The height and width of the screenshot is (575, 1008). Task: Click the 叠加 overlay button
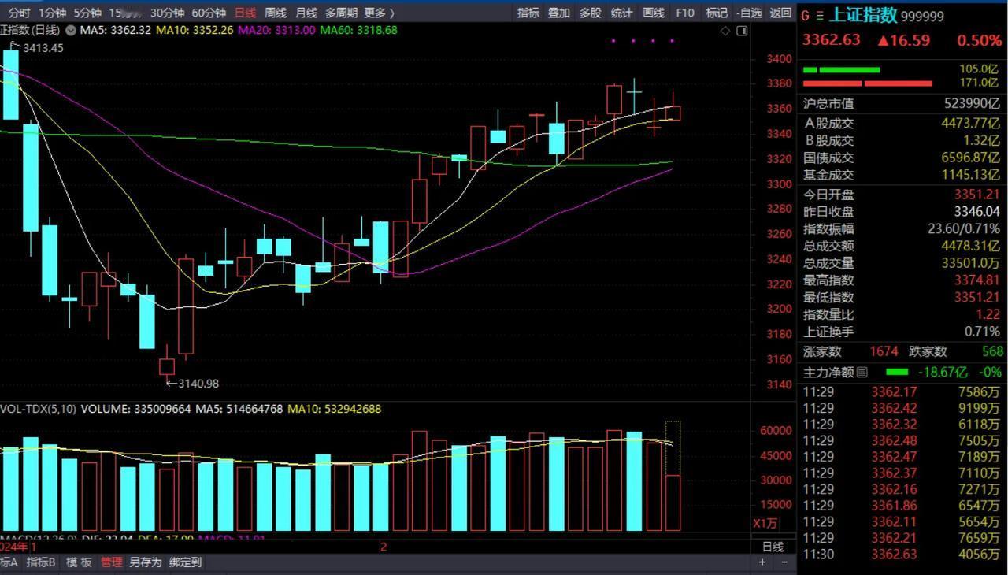tap(559, 13)
